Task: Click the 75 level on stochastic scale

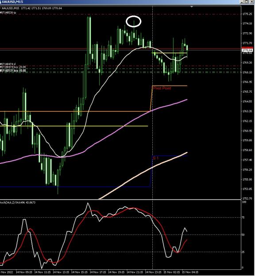Action: pyautogui.click(x=243, y=218)
